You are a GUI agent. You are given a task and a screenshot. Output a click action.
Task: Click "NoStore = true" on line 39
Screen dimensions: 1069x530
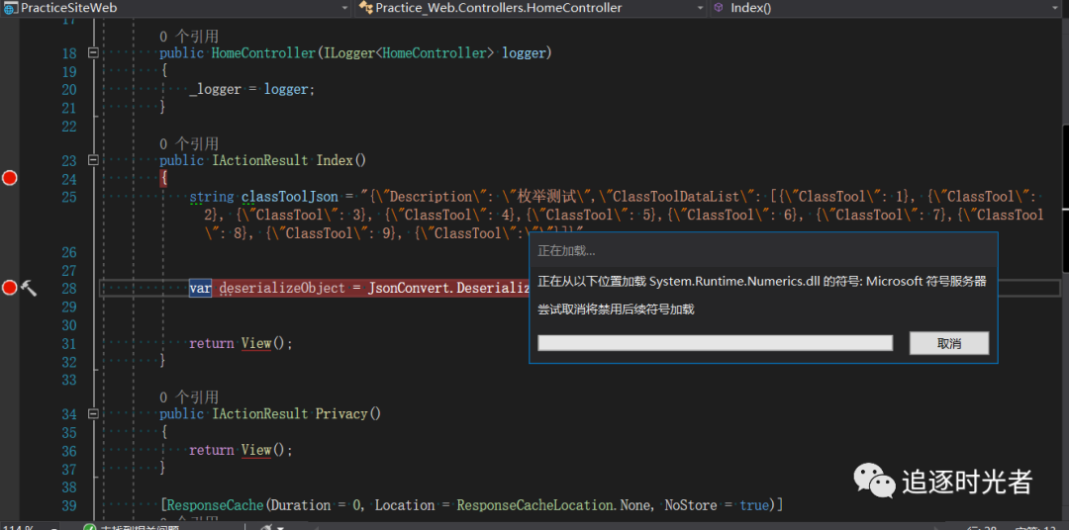[x=716, y=505]
